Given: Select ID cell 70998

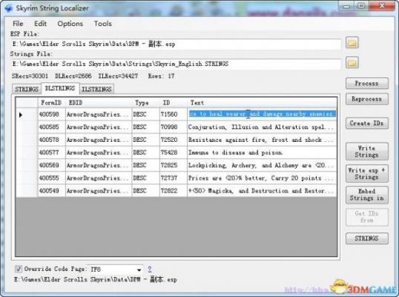Looking at the screenshot, I should (174, 127).
